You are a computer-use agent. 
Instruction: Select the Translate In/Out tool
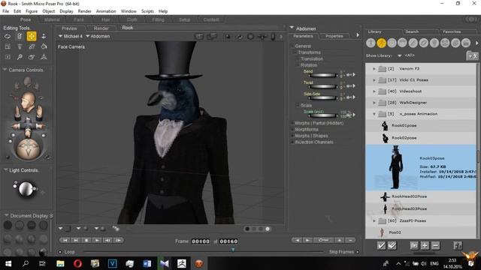44,37
